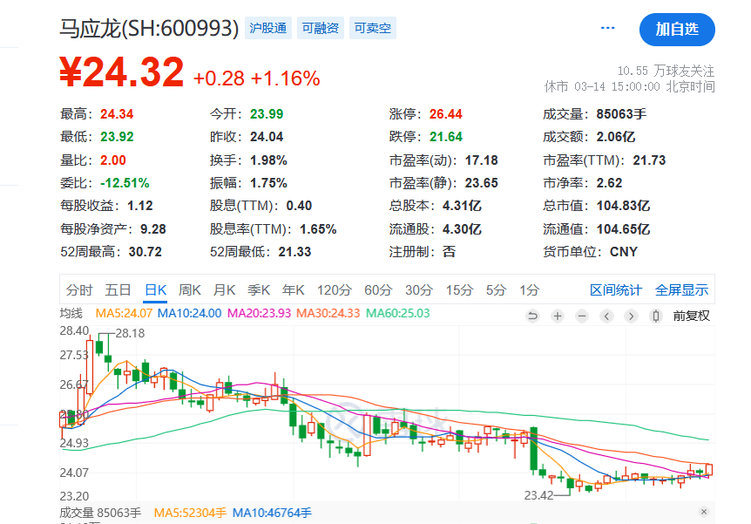Switch to the 60分 chart tab
The image size is (751, 524).
pyautogui.click(x=378, y=290)
